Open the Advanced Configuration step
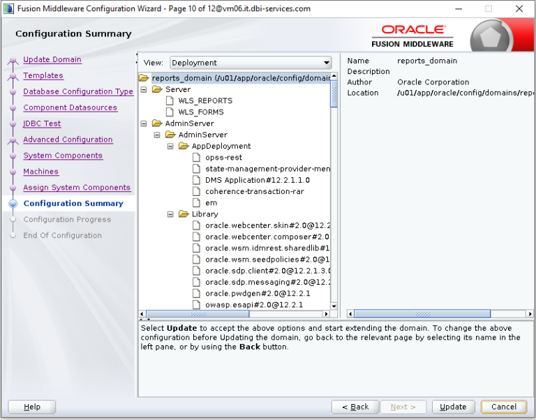The image size is (536, 420). (x=68, y=140)
